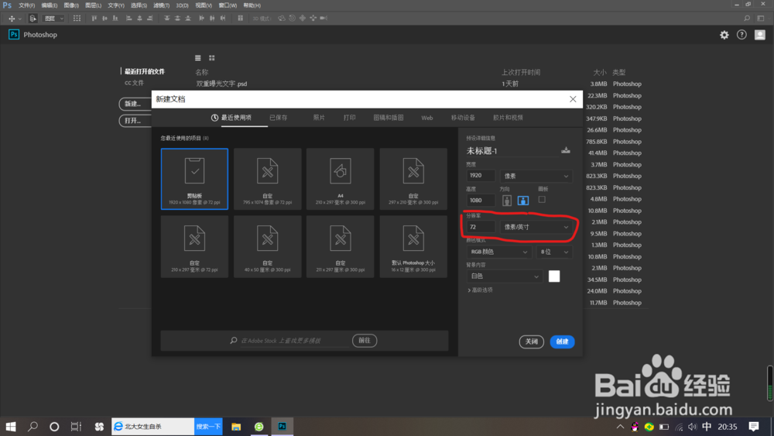The height and width of the screenshot is (436, 774).
Task: Switch to the Web tab
Action: point(427,118)
